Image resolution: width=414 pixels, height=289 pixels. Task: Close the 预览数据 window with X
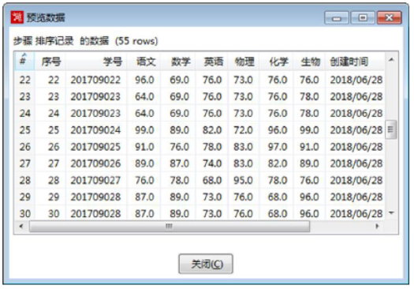[x=390, y=18]
